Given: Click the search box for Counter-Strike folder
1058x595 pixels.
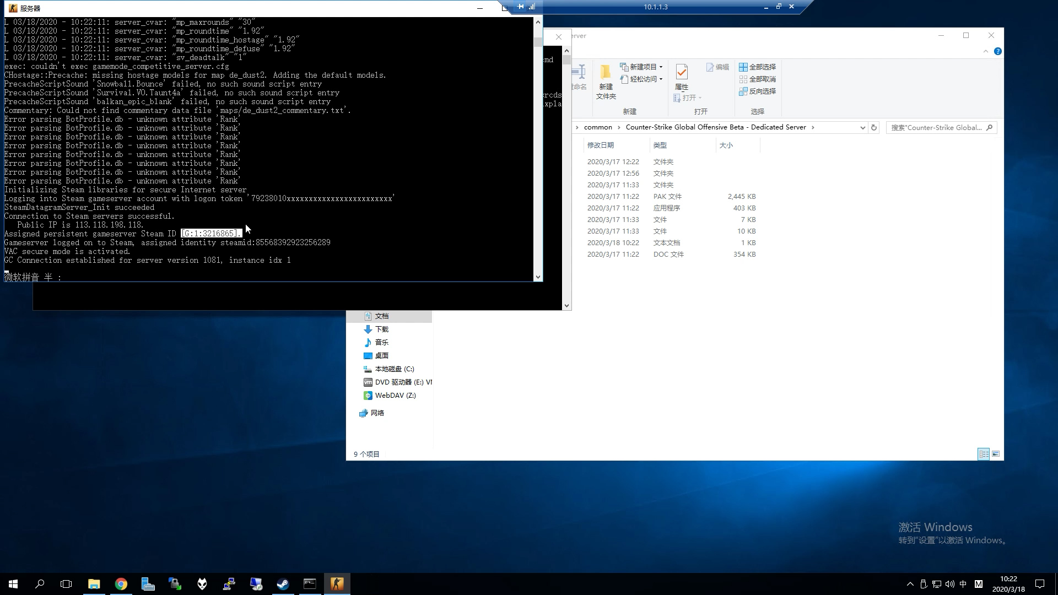Looking at the screenshot, I should click(x=937, y=127).
